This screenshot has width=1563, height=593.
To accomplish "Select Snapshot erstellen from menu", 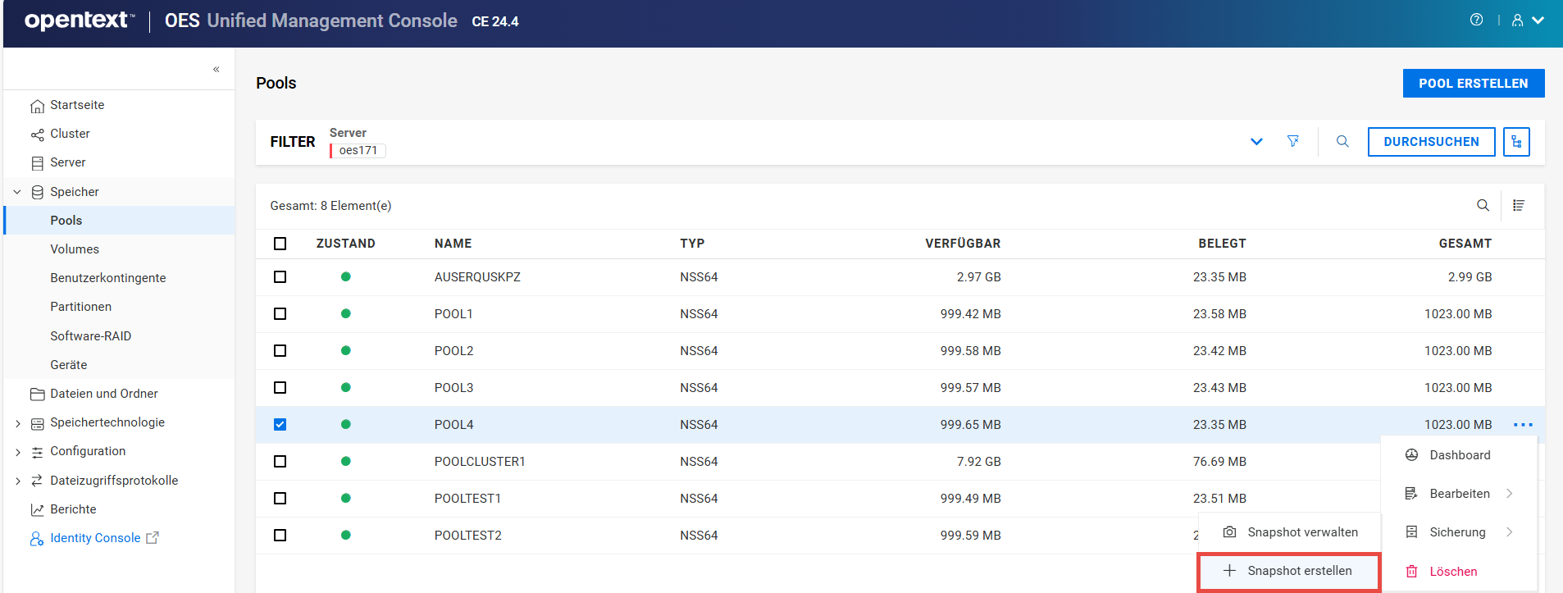I will click(1290, 571).
